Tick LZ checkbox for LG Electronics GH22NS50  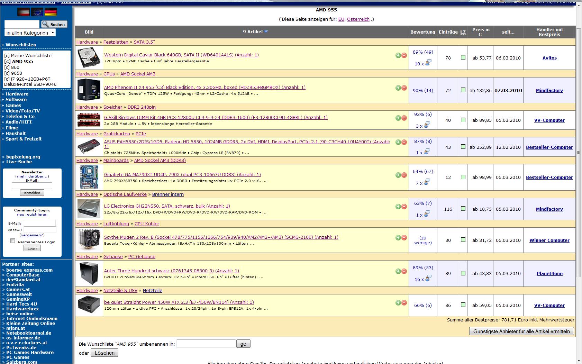pos(463,209)
